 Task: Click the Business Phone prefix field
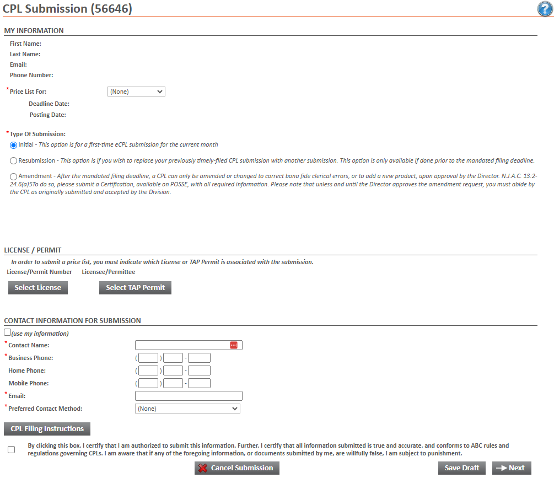pyautogui.click(x=173, y=358)
